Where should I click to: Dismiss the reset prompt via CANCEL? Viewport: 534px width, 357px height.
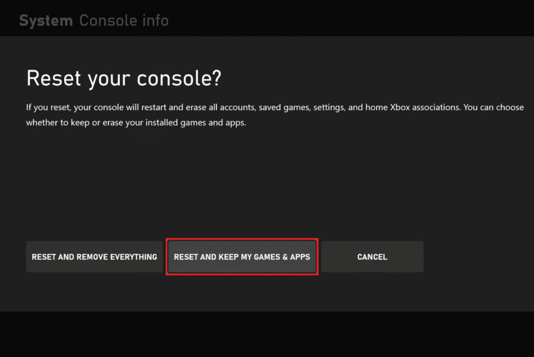pos(372,256)
